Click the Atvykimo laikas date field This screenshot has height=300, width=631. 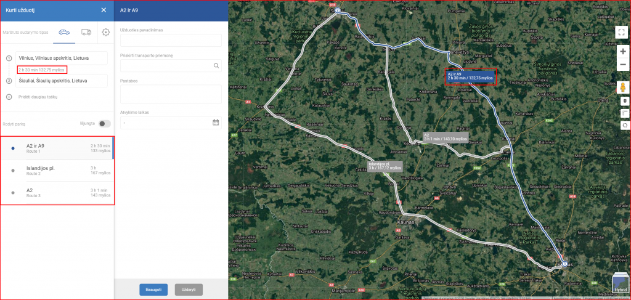pyautogui.click(x=171, y=123)
